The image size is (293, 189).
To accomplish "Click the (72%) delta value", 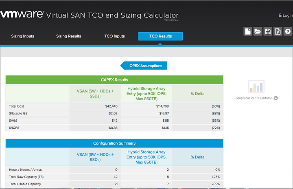I will (x=216, y=128).
